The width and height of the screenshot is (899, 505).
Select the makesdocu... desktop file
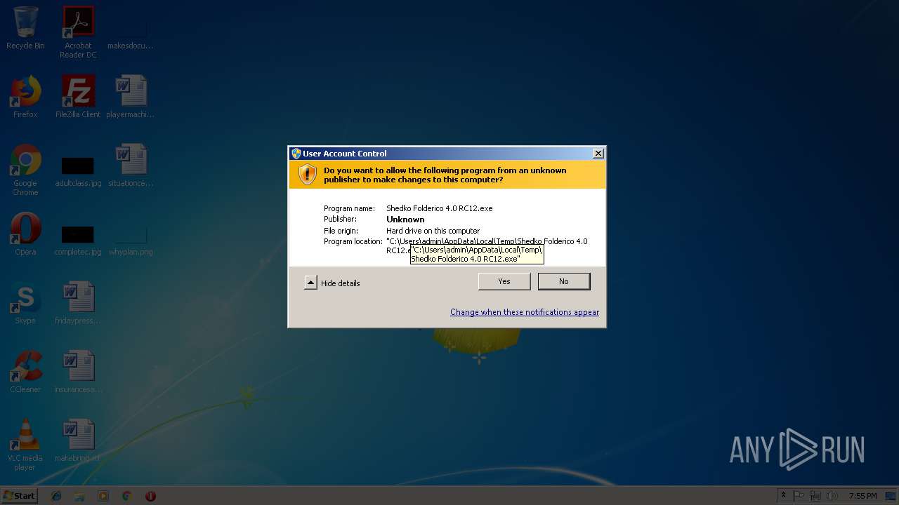(131, 28)
